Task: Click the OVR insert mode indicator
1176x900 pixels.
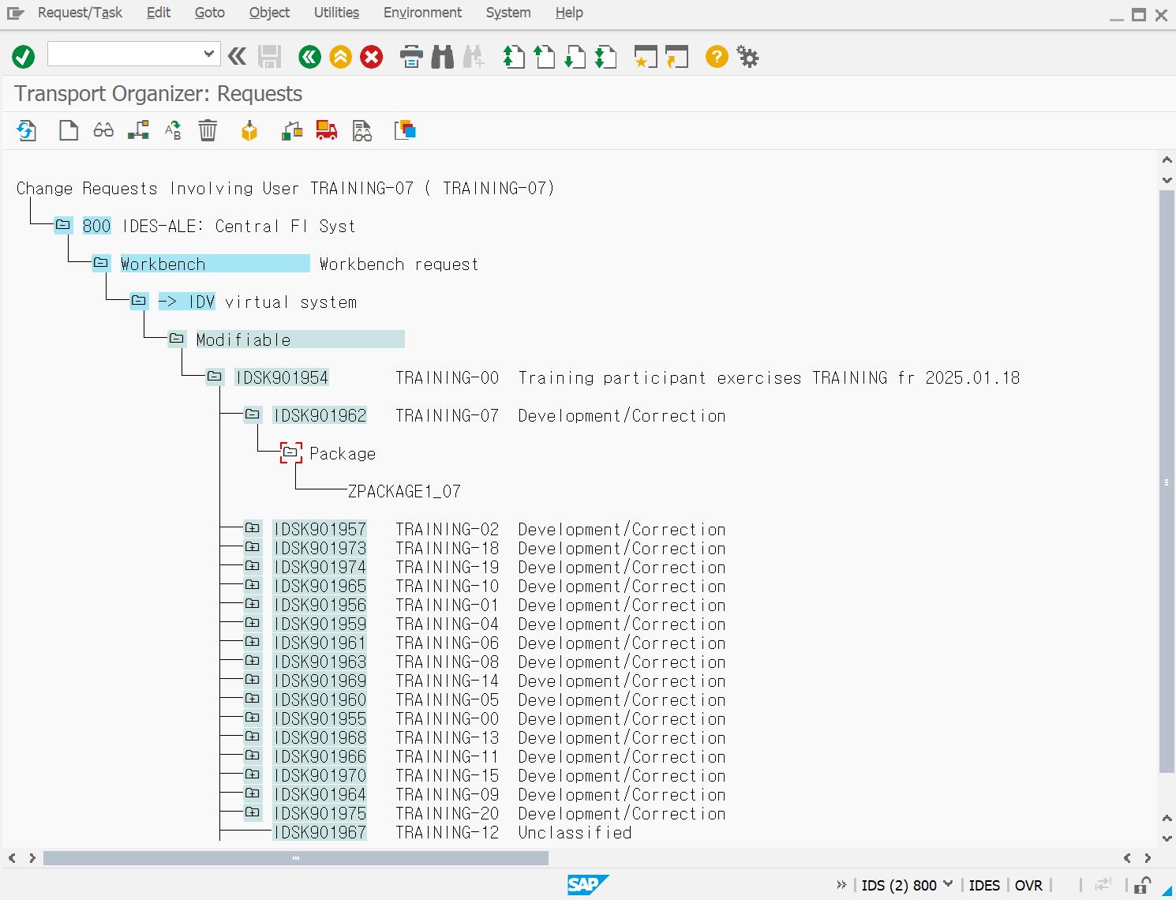Action: click(1028, 885)
